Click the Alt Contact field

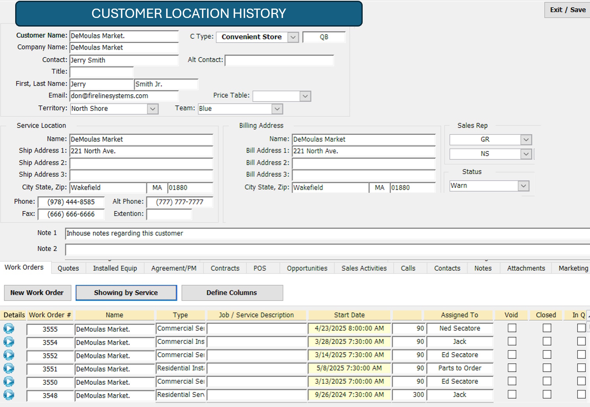tap(279, 60)
